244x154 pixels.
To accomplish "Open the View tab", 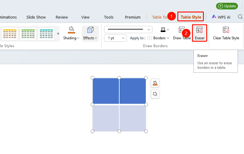I will coord(85,17).
